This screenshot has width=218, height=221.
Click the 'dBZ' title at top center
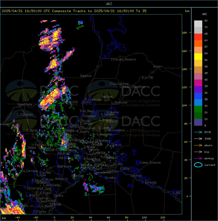pos(109,4)
